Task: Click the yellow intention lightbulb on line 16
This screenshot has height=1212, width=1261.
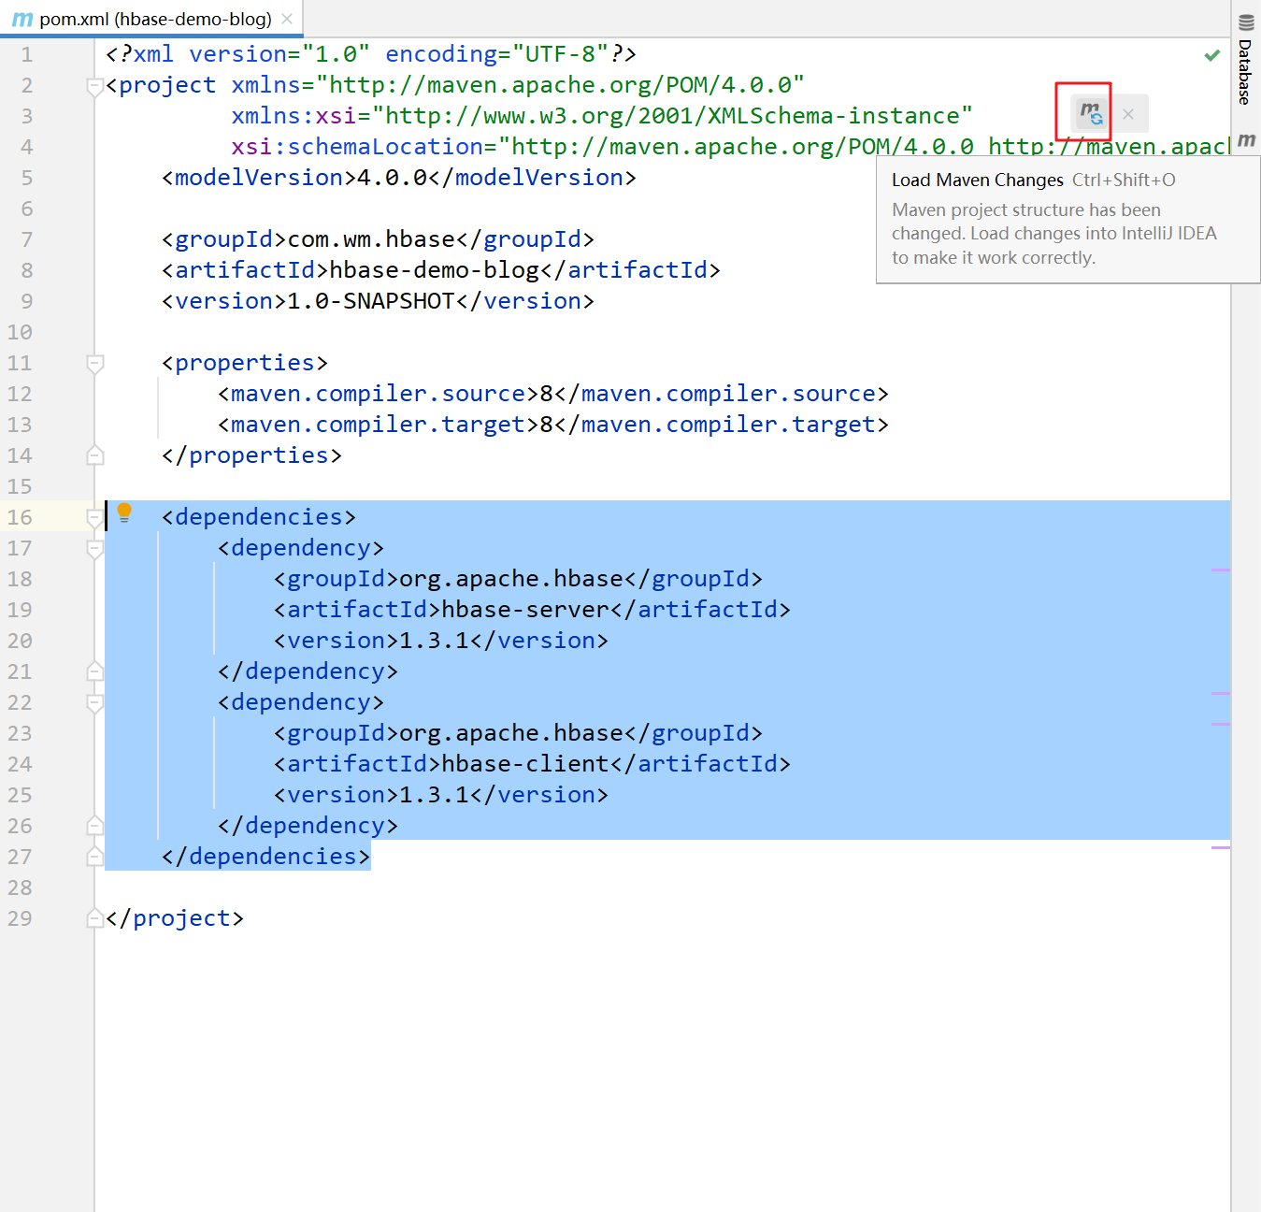Action: tap(124, 512)
